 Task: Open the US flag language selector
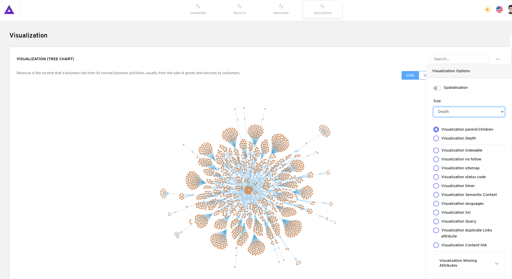(499, 9)
